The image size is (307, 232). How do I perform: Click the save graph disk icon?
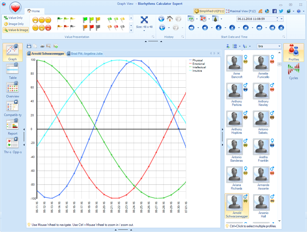coord(29,46)
